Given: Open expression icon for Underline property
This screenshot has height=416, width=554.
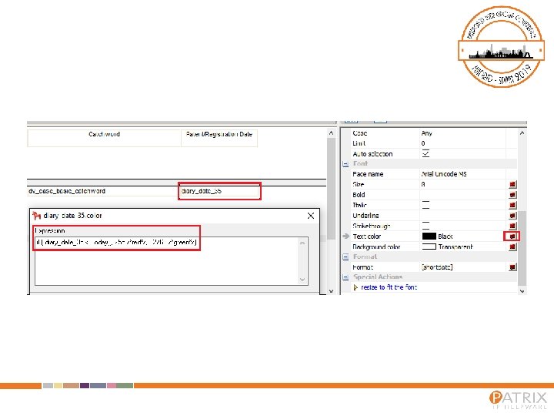Looking at the screenshot, I should coord(512,216).
